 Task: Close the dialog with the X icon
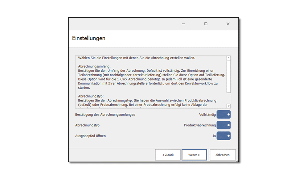tap(228, 24)
